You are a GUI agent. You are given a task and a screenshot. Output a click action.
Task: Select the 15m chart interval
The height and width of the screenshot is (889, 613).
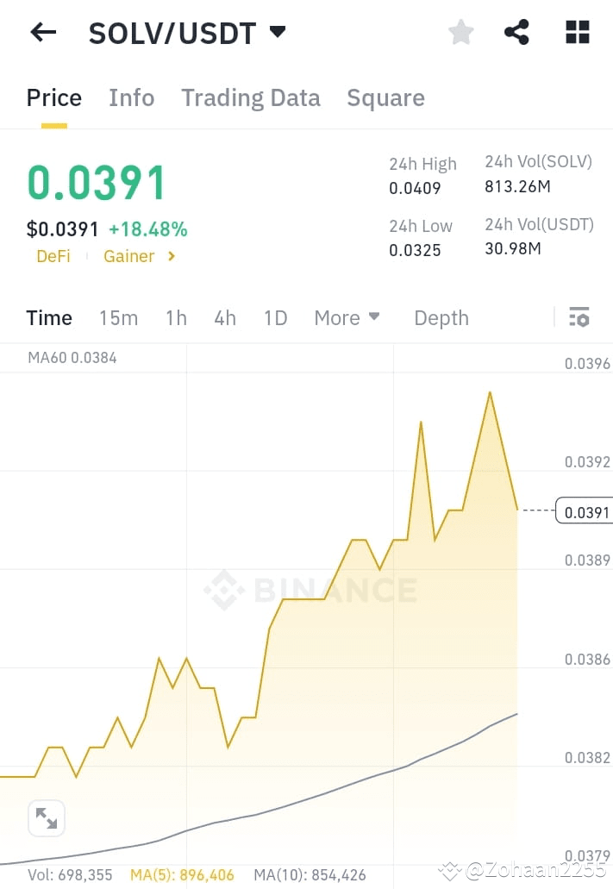coord(118,317)
